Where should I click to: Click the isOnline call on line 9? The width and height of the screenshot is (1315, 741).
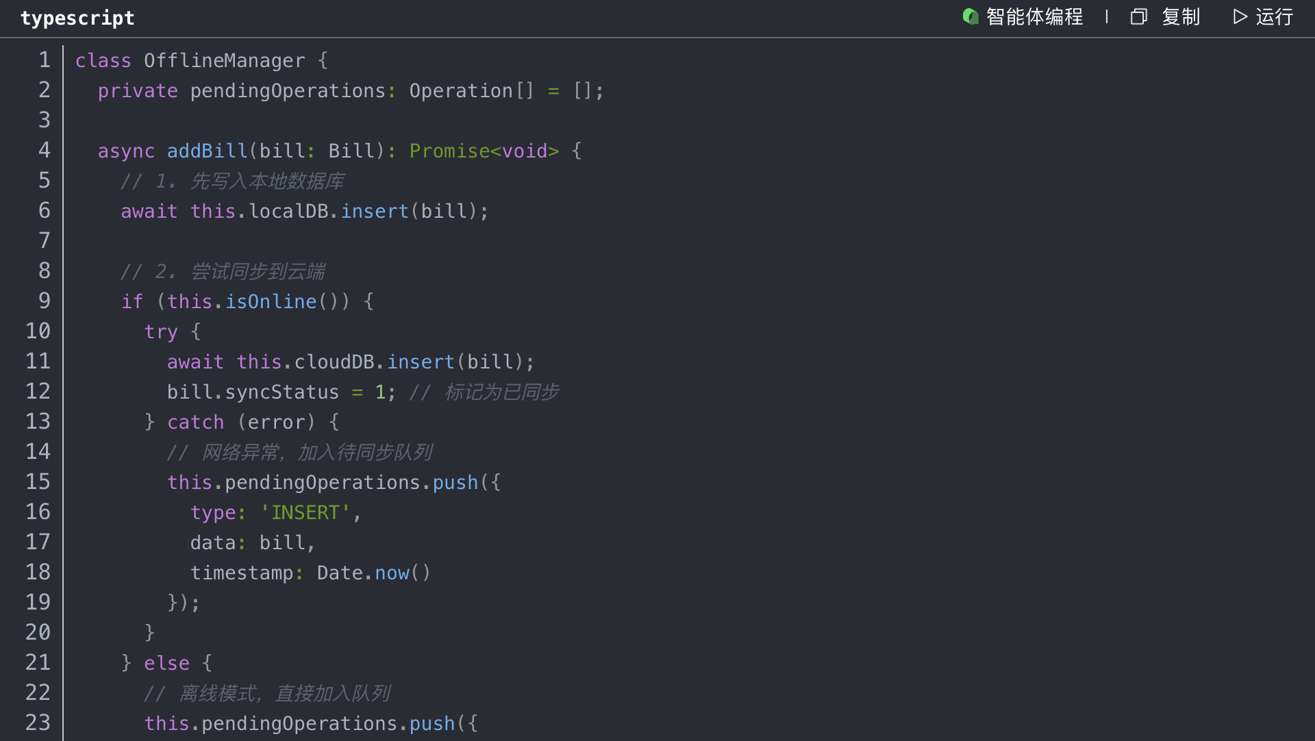point(271,302)
